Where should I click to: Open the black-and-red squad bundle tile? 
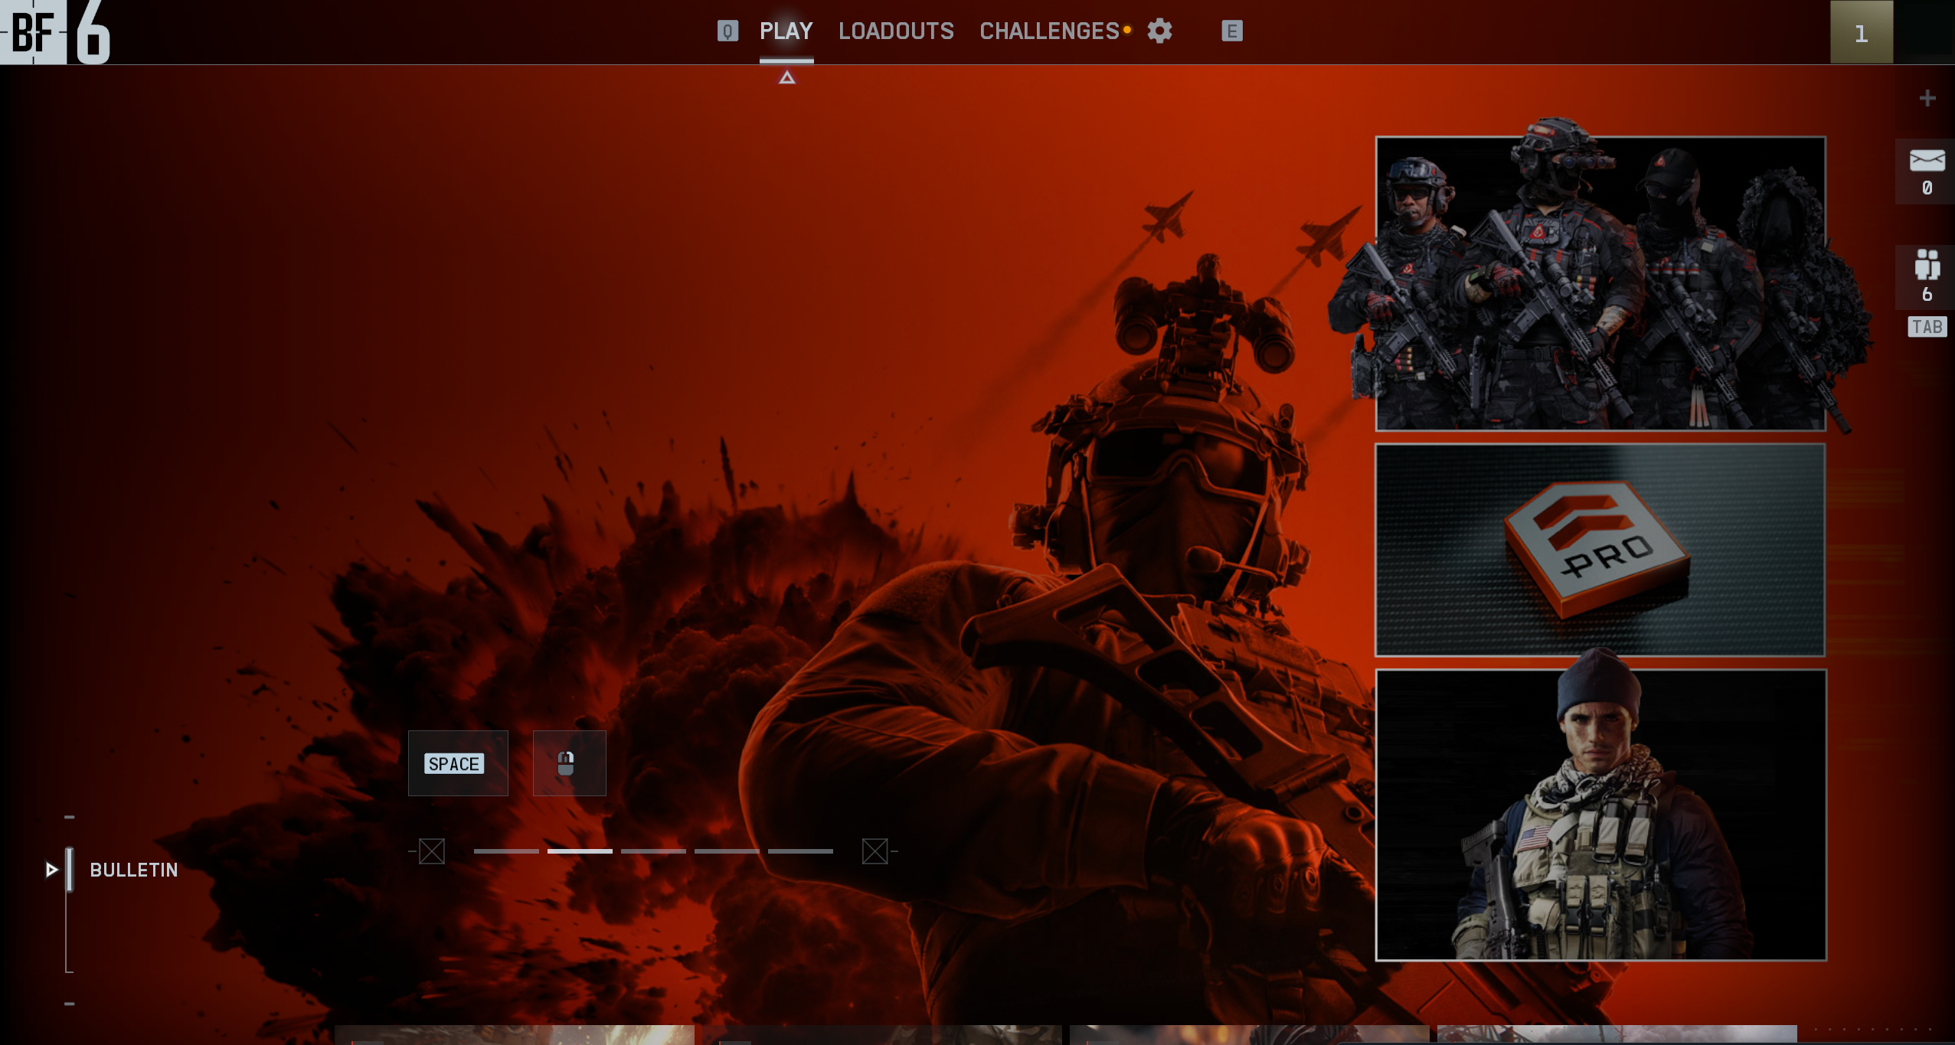click(x=1600, y=283)
